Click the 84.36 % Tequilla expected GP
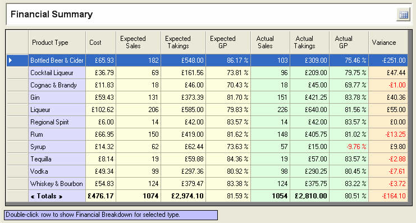416x223 pixels. point(228,159)
